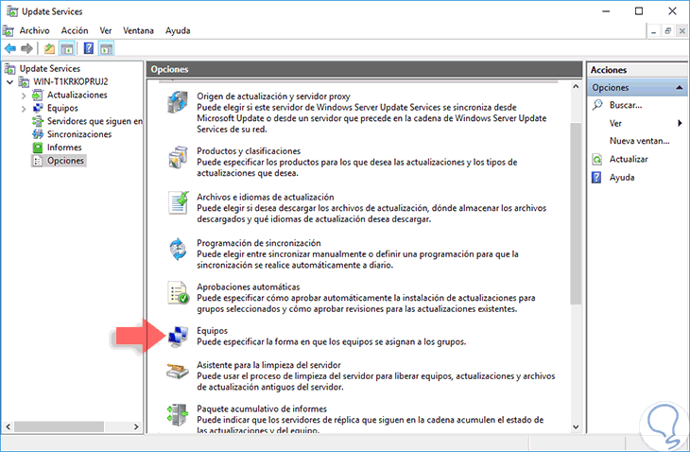Open the Ventana menu
The image size is (690, 452).
pos(138,31)
